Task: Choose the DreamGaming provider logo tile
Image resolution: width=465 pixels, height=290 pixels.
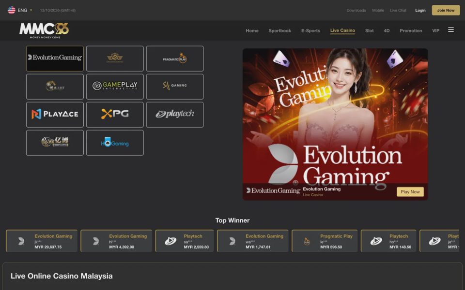Action: (x=115, y=58)
